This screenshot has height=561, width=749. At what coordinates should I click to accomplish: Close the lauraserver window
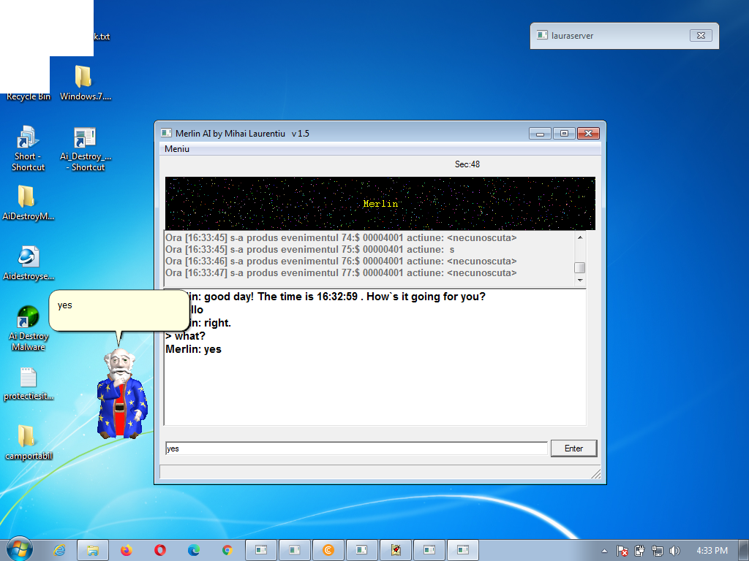click(x=700, y=35)
